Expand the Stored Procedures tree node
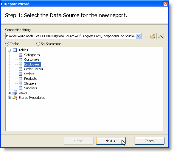 tap(9, 98)
